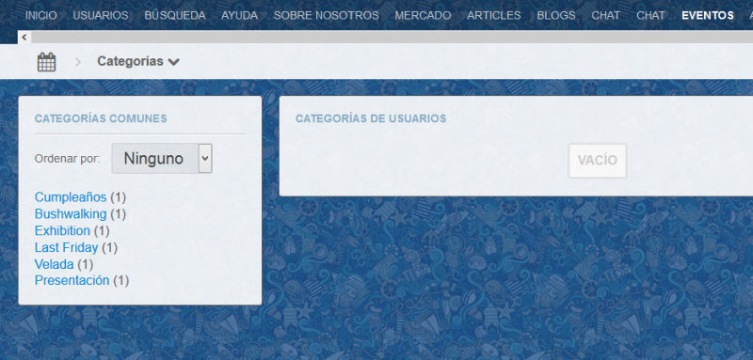Screen dimensions: 753x360
Task: Open the Ordenar por dropdown
Action: pyautogui.click(x=162, y=158)
